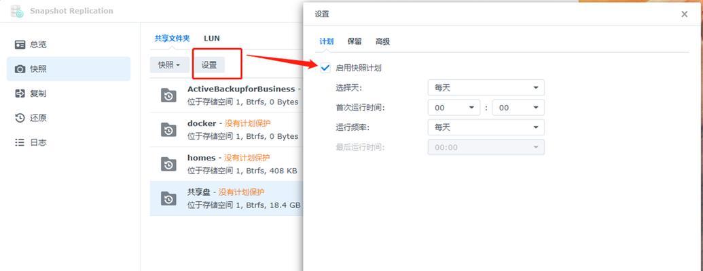Click the 还原 restore sidebar icon
703x271 pixels.
(20, 118)
